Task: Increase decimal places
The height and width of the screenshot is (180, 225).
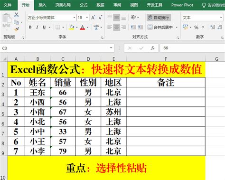Action: click(x=213, y=27)
